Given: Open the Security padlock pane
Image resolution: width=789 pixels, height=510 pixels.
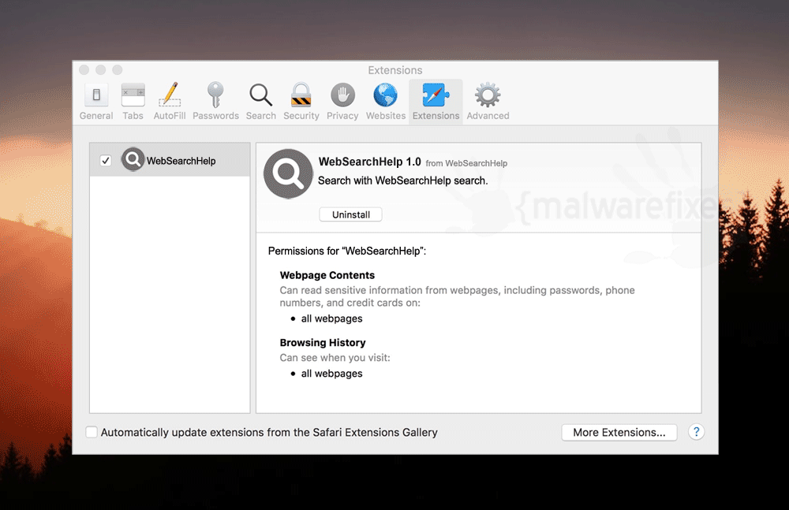Looking at the screenshot, I should coord(301,102).
